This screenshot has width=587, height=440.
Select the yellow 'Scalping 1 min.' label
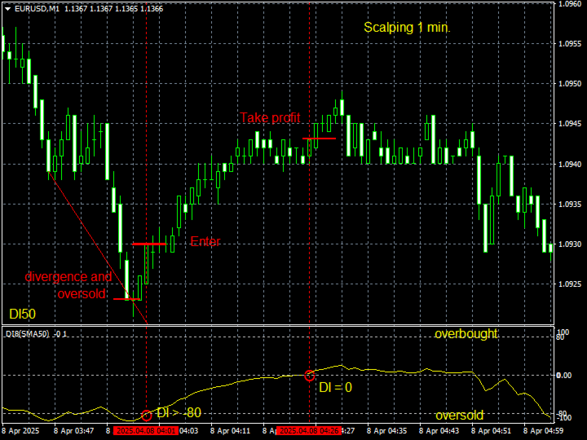407,28
